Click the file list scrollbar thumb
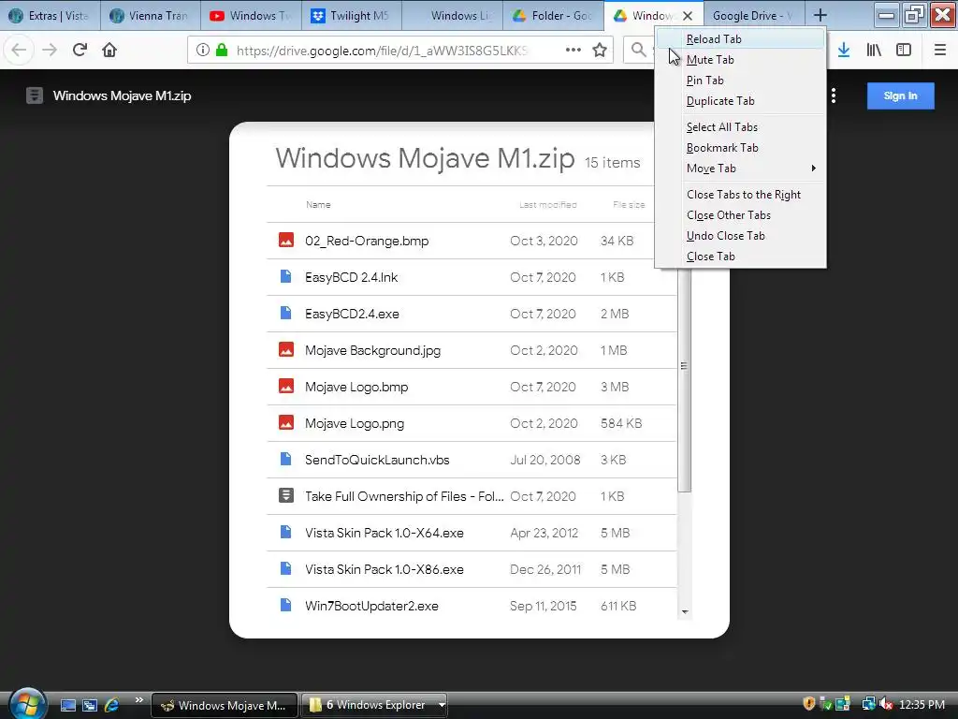 (684, 366)
